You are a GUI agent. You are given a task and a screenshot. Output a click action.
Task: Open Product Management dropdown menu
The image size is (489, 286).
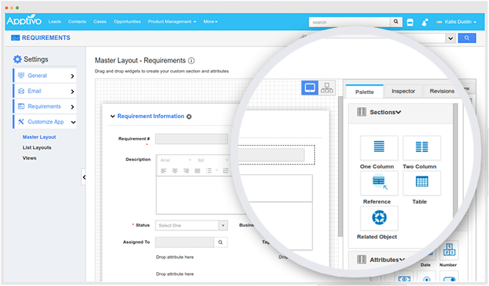coord(172,22)
